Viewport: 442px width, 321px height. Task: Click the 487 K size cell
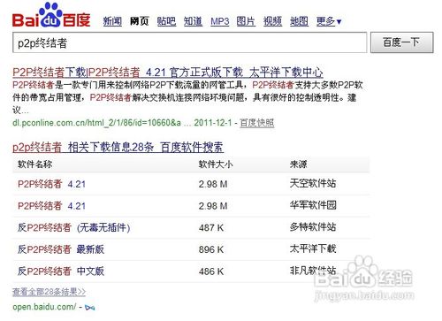(x=211, y=227)
